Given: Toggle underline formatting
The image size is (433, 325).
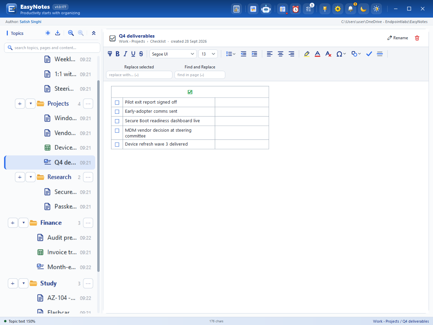Looking at the screenshot, I should 133,54.
